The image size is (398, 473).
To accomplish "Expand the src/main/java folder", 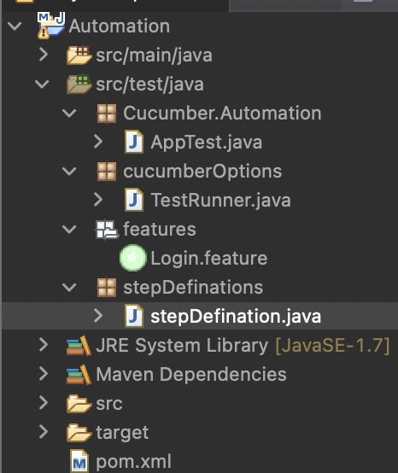I will pyautogui.click(x=44, y=55).
